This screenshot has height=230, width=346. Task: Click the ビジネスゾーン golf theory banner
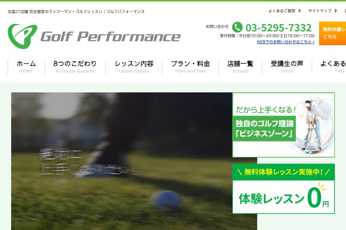(x=284, y=125)
